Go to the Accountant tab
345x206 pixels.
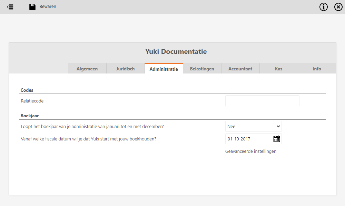click(240, 69)
